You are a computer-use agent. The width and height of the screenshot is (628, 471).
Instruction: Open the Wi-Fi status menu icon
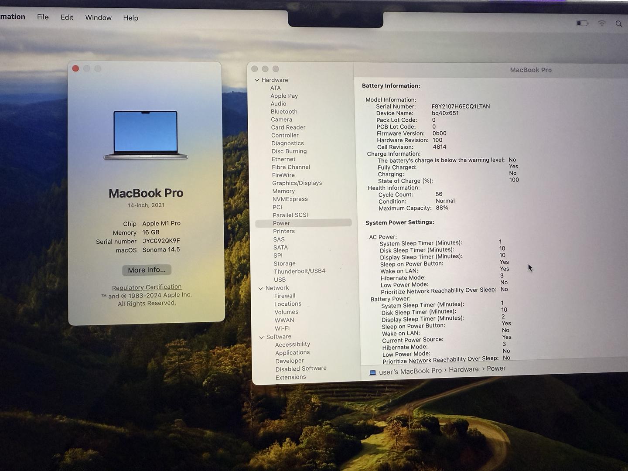[602, 23]
